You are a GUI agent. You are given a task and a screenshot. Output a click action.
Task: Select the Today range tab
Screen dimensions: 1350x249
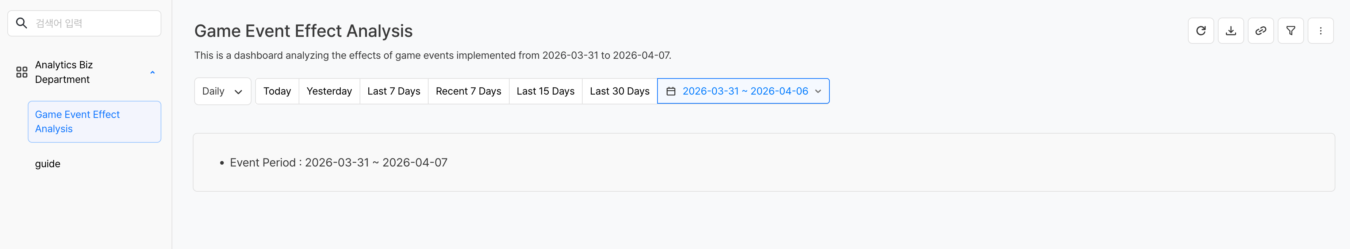(277, 91)
